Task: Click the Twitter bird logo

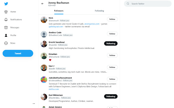Action: point(6,4)
